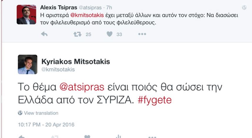252x138 pixels.
Task: View the 33 likes count
Action: coord(119,34)
